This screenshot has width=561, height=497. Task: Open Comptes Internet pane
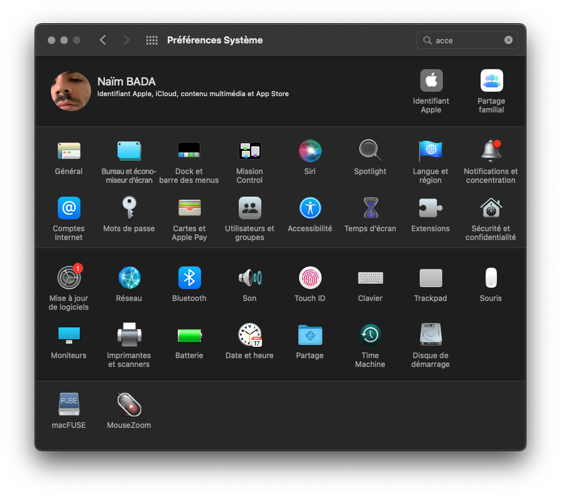click(x=68, y=208)
